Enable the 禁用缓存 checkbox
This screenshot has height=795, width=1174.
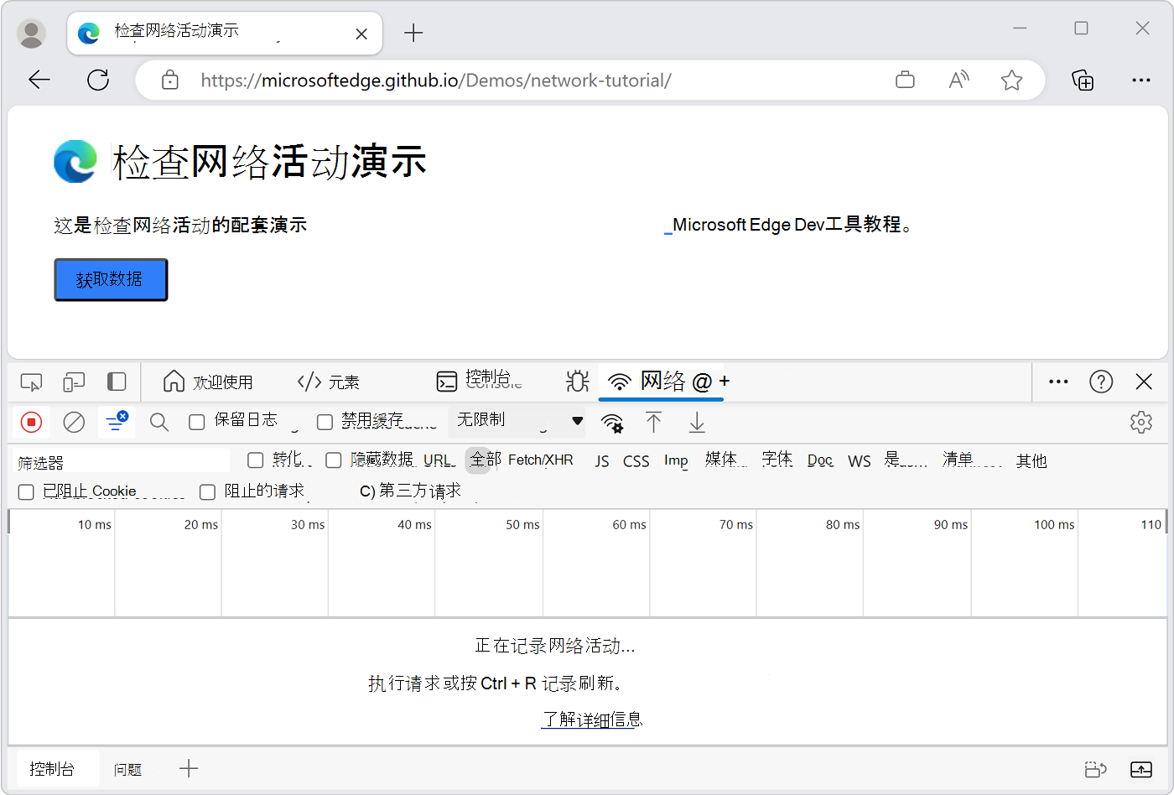click(x=325, y=422)
